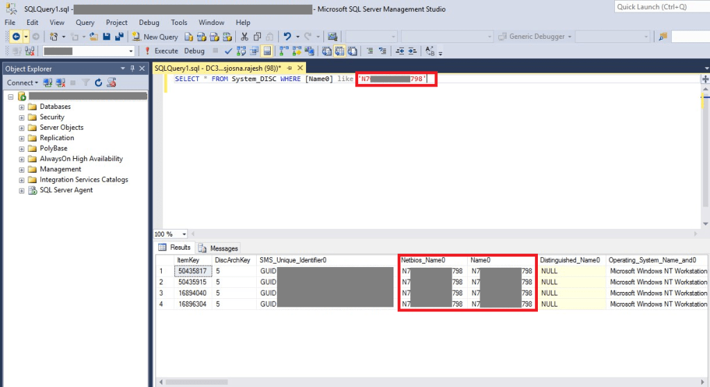Open the available databases dropdown
This screenshot has width=710, height=387.
[x=130, y=51]
